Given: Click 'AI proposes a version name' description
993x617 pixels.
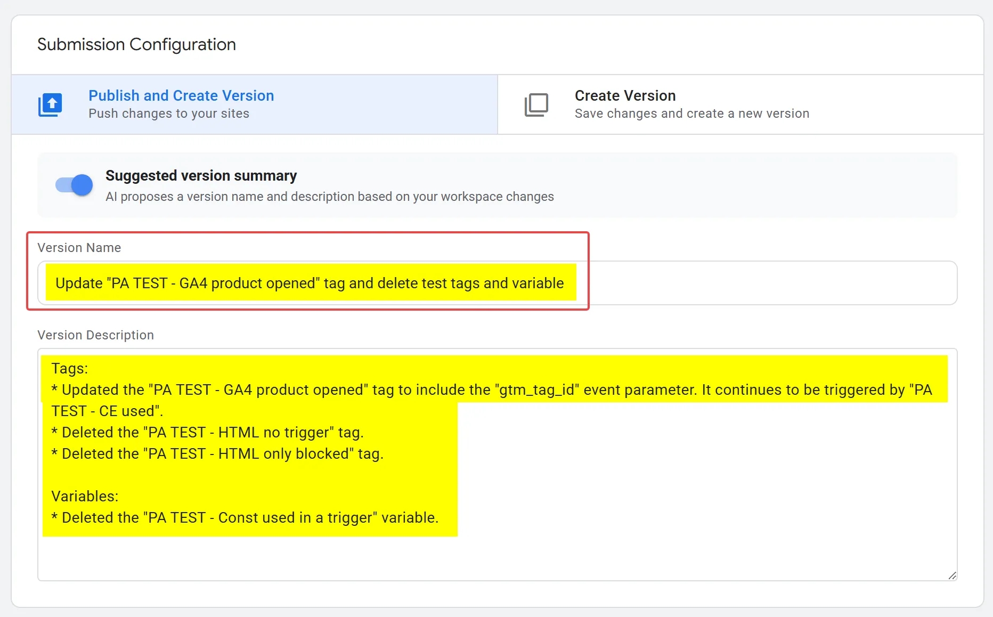Looking at the screenshot, I should point(330,197).
